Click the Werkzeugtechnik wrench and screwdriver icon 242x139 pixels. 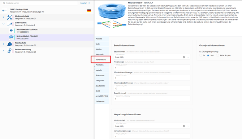pos(9,17)
